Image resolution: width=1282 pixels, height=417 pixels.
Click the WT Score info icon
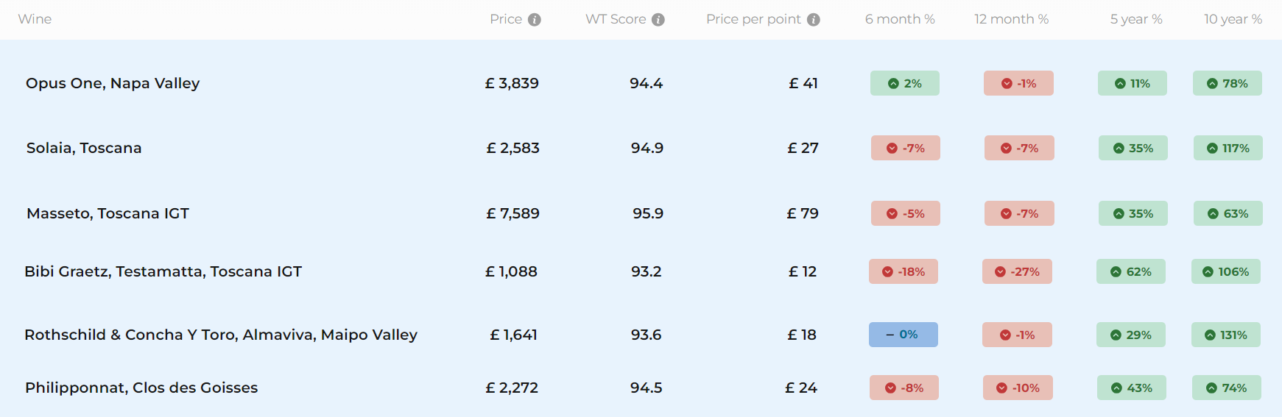coord(658,20)
